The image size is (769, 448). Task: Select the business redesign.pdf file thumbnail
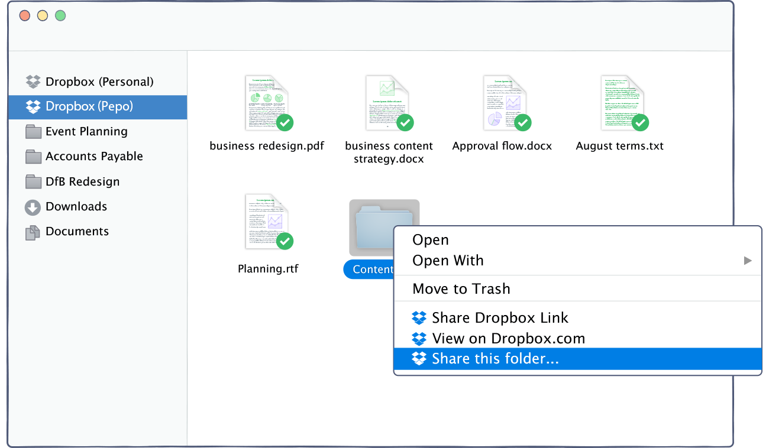click(x=266, y=103)
